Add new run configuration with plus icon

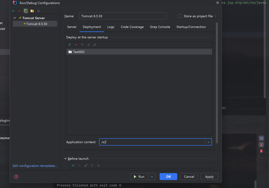13,11
